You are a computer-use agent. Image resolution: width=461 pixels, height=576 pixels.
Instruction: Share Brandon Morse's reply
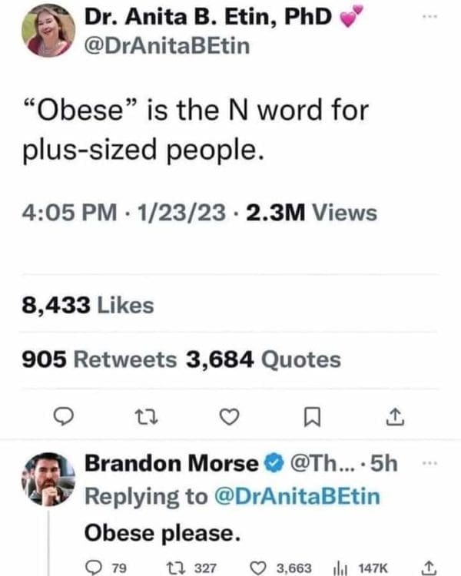[x=429, y=566]
